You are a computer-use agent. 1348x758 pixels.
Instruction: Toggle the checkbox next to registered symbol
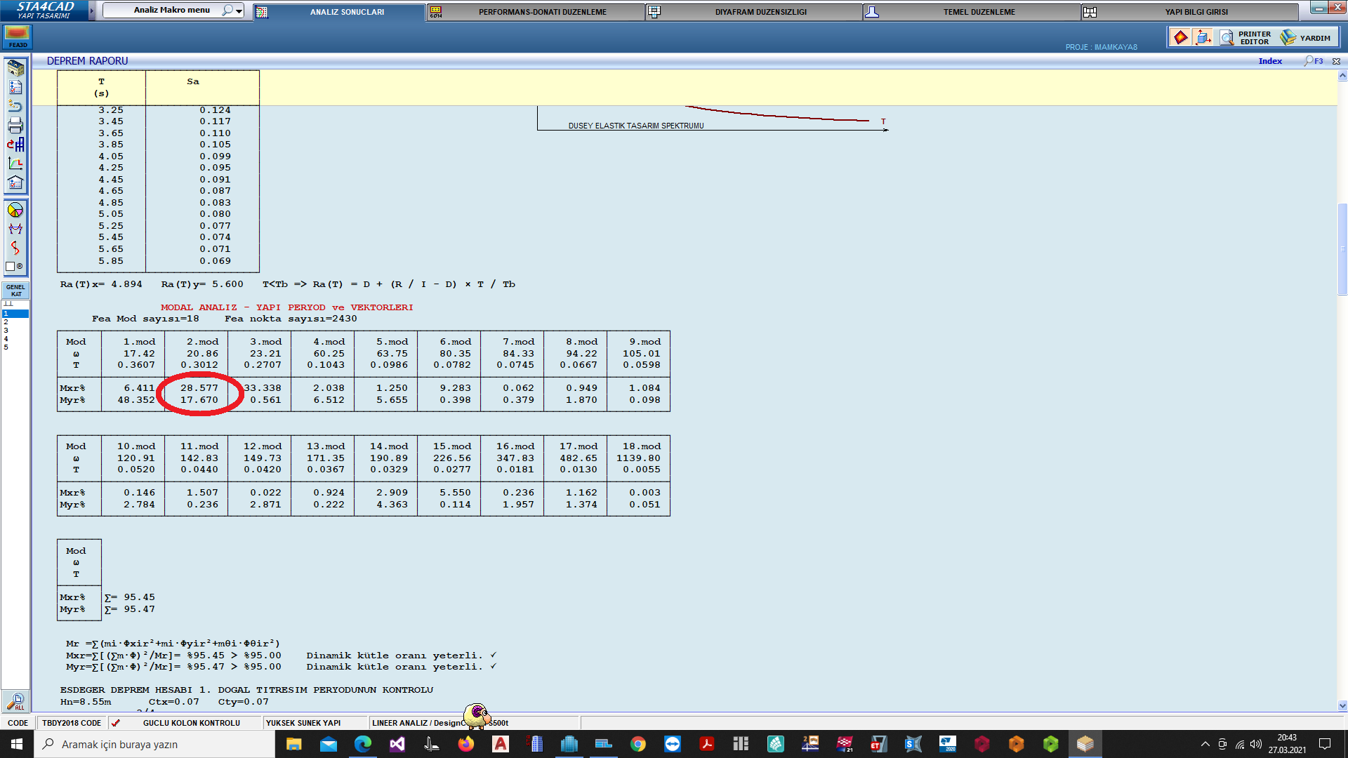coord(11,267)
